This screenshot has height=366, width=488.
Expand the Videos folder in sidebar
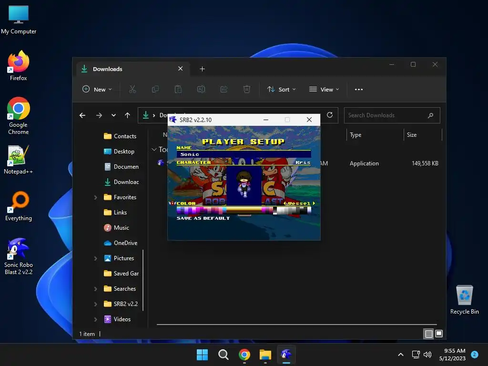point(95,319)
